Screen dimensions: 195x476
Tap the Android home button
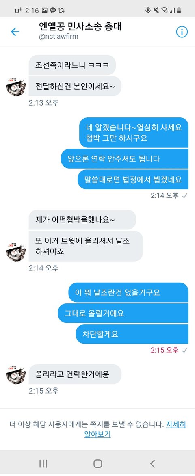coord(98,463)
